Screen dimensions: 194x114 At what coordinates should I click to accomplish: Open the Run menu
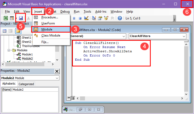[x=77, y=12]
